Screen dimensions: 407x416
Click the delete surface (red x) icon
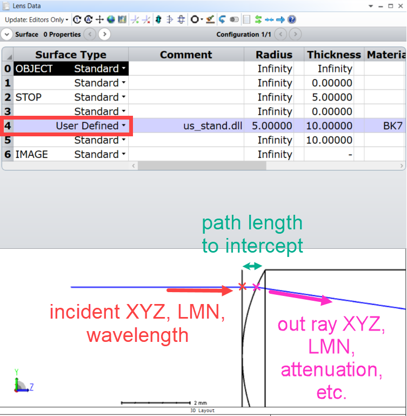click(146, 19)
